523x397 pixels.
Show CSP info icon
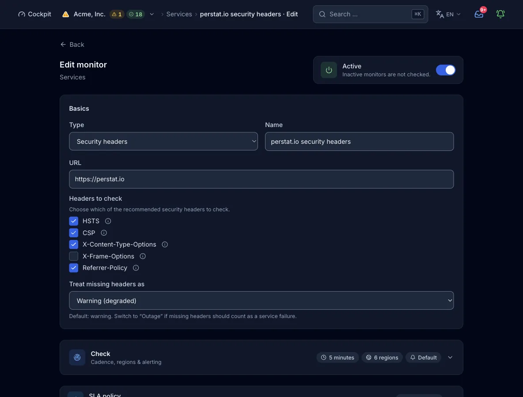pos(104,233)
